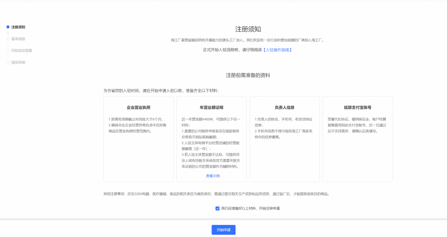Click the blue dot beside 注册须知
Screen dimensions: 447x237
pos(8,27)
